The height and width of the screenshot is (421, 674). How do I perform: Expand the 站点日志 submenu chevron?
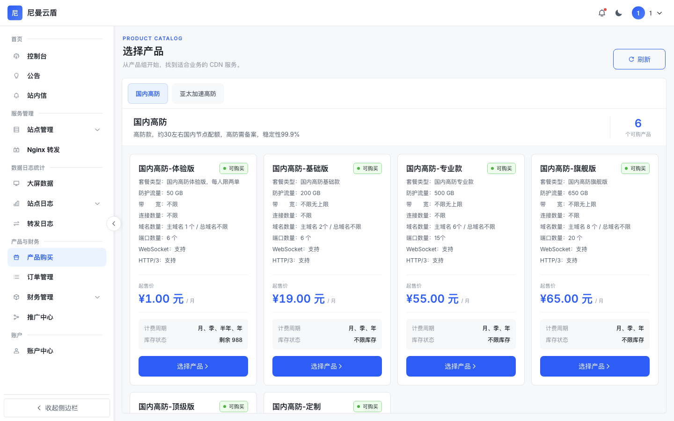click(97, 203)
